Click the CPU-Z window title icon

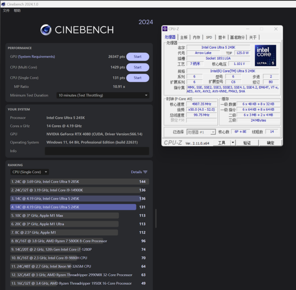click(x=165, y=29)
